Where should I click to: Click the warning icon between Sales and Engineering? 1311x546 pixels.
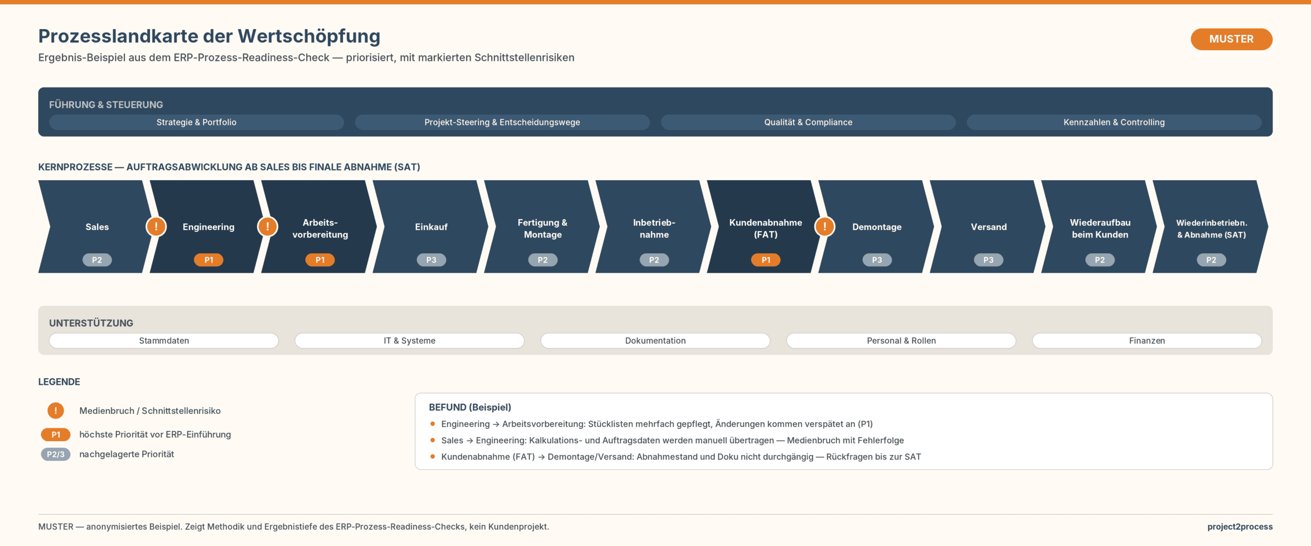point(156,226)
